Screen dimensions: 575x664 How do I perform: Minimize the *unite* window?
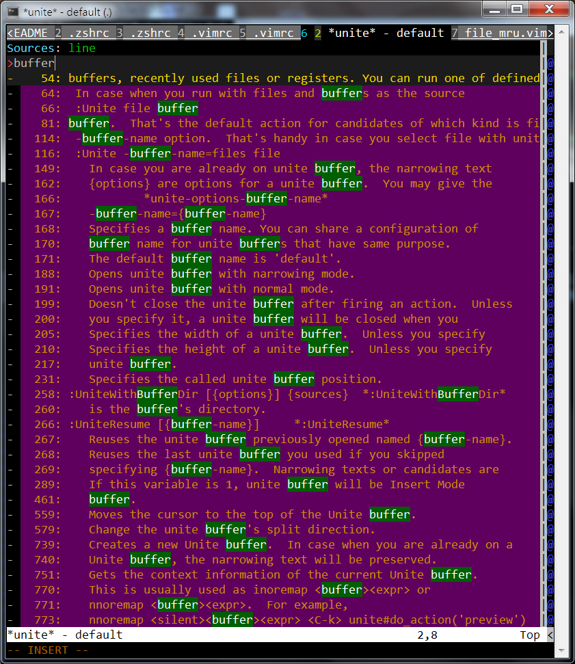(x=494, y=10)
